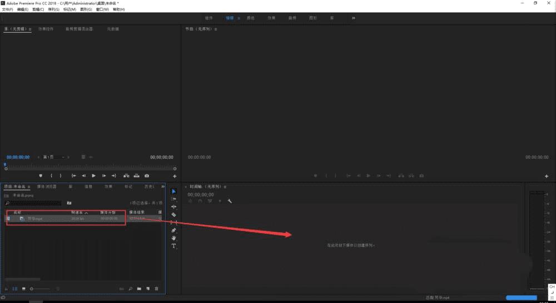Switch to the 音频 workspace
This screenshot has width=556, height=303.
point(292,18)
